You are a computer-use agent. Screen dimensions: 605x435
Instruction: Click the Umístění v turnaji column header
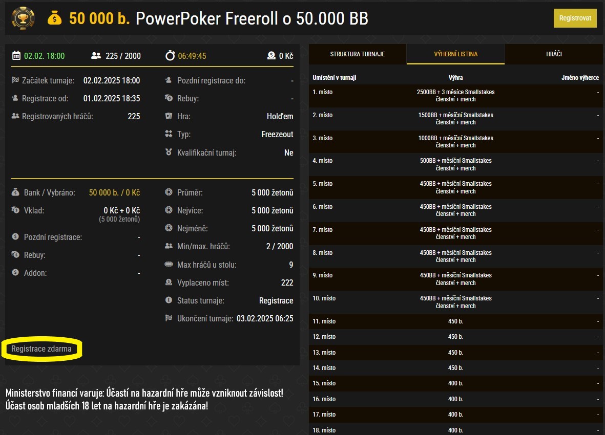pyautogui.click(x=334, y=77)
